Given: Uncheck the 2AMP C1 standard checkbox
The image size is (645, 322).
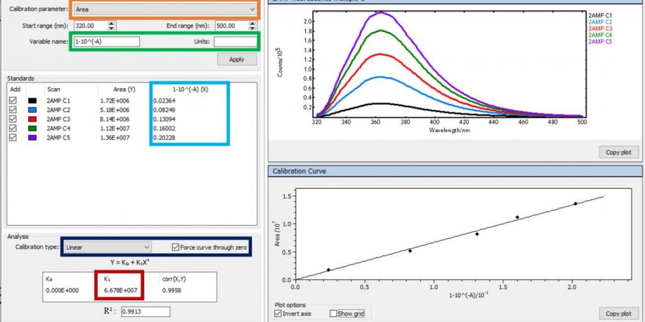Looking at the screenshot, I should tap(14, 101).
